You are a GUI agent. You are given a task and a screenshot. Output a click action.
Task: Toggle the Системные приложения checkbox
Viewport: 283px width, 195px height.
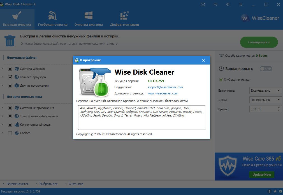point(10,108)
